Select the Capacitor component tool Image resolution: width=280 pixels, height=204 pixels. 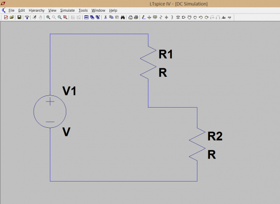[x=167, y=17]
